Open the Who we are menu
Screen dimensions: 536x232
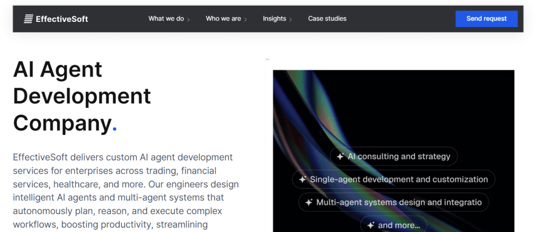click(223, 19)
